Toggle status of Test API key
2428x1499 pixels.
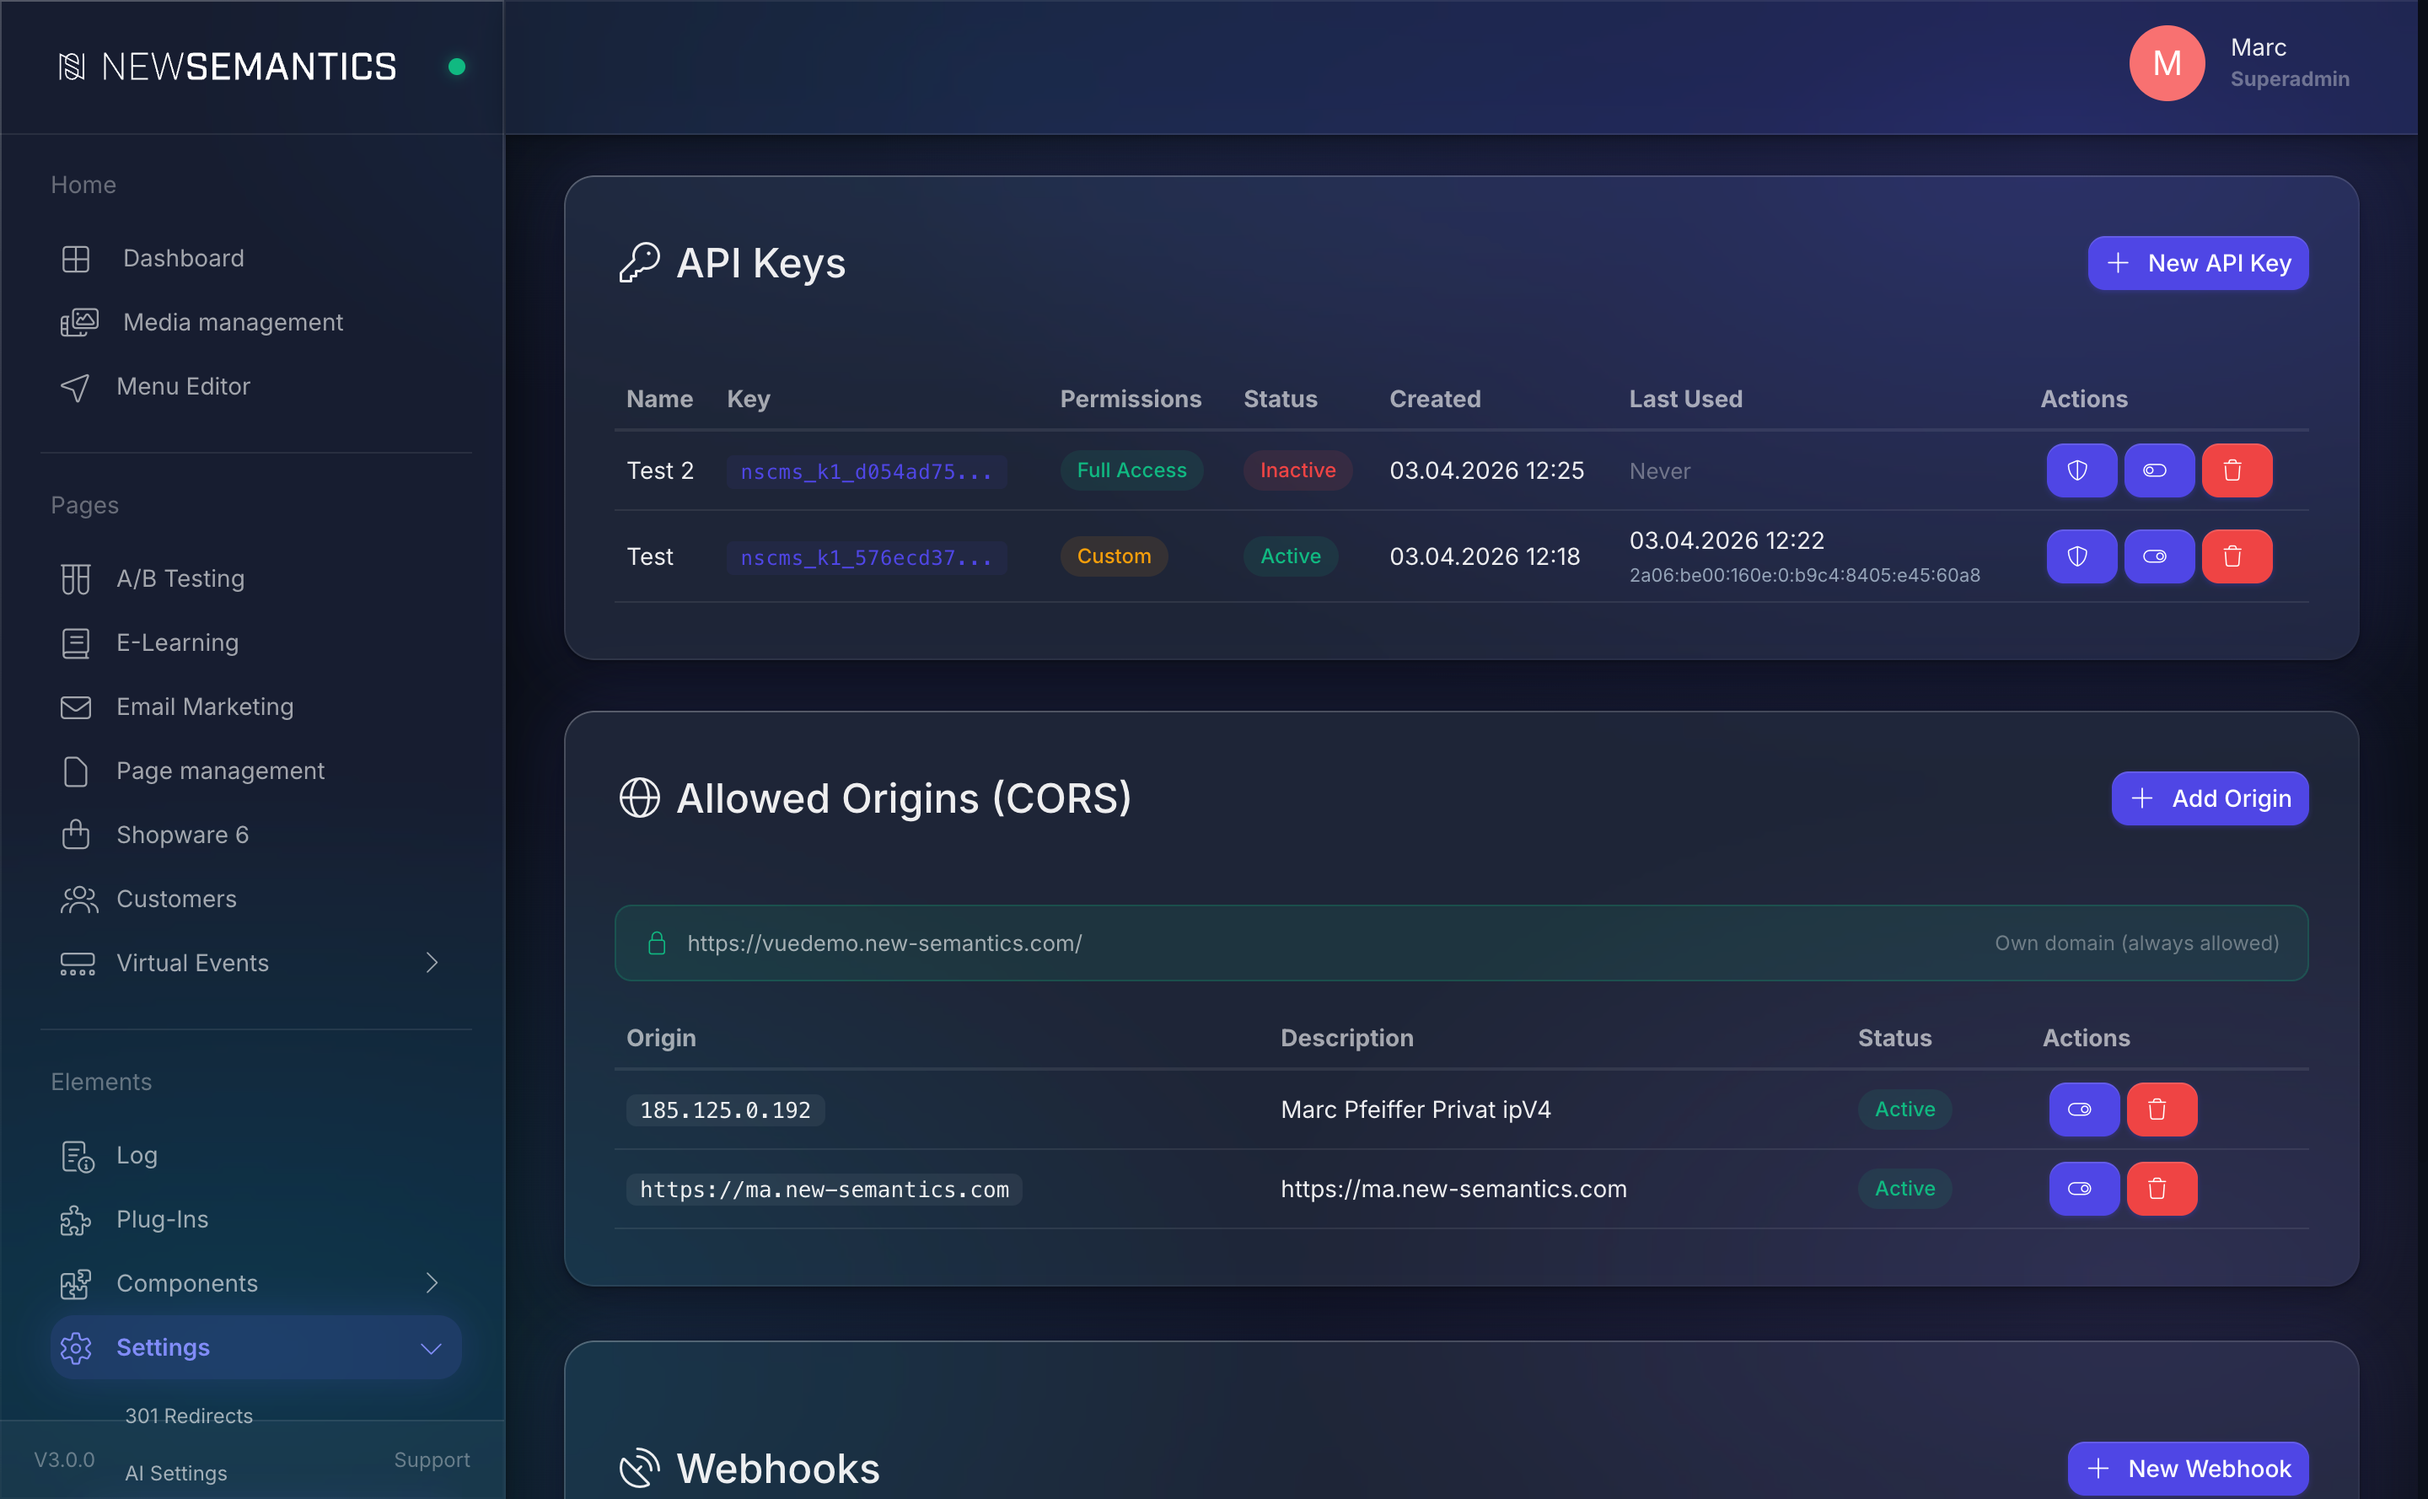click(x=2157, y=556)
